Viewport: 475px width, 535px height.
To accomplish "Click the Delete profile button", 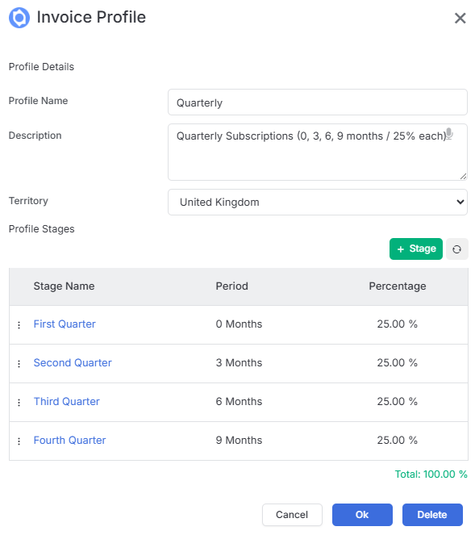I will pyautogui.click(x=432, y=515).
